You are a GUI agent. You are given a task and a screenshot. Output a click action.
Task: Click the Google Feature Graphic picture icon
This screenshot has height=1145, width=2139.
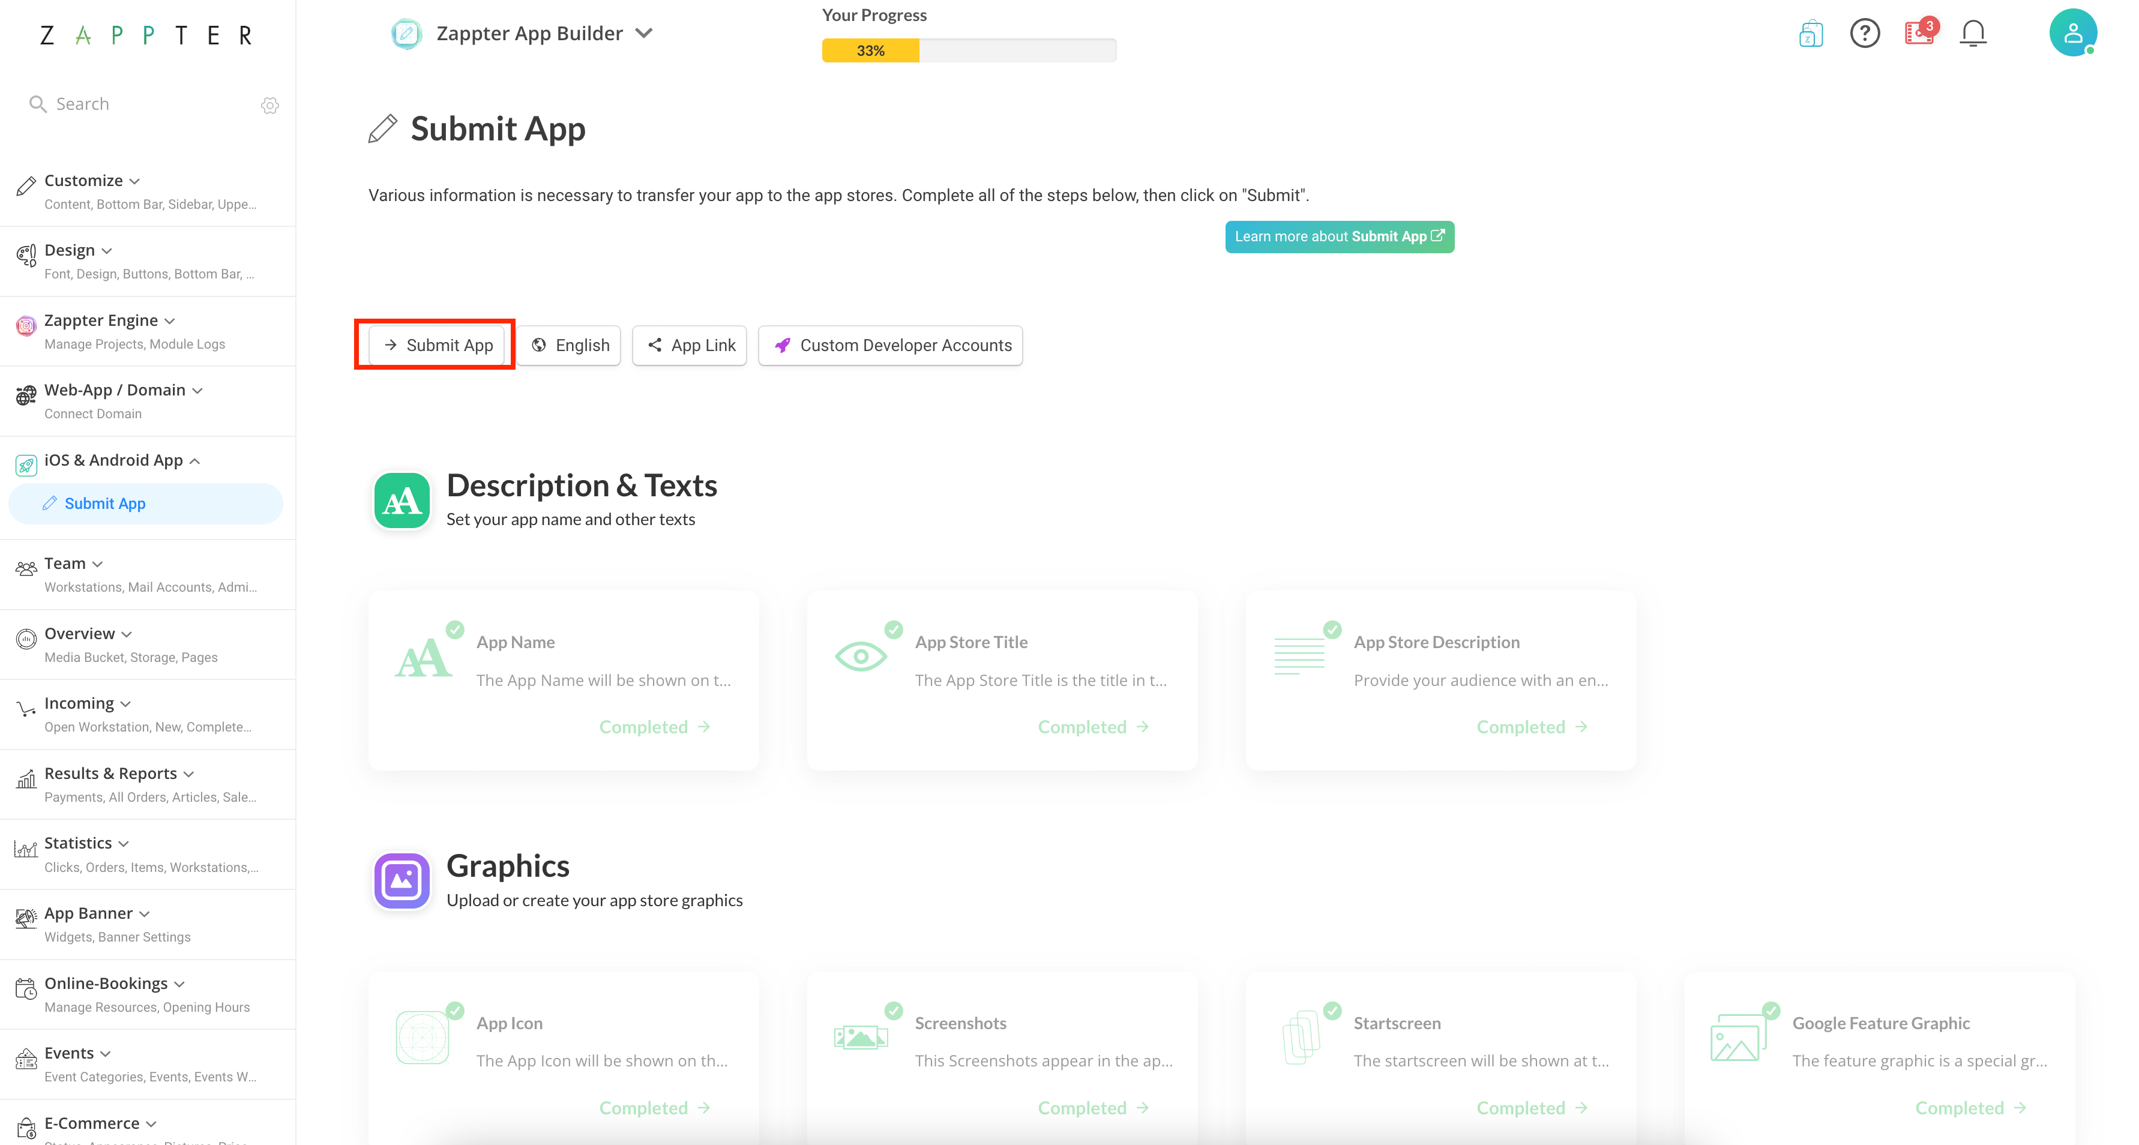tap(1738, 1037)
